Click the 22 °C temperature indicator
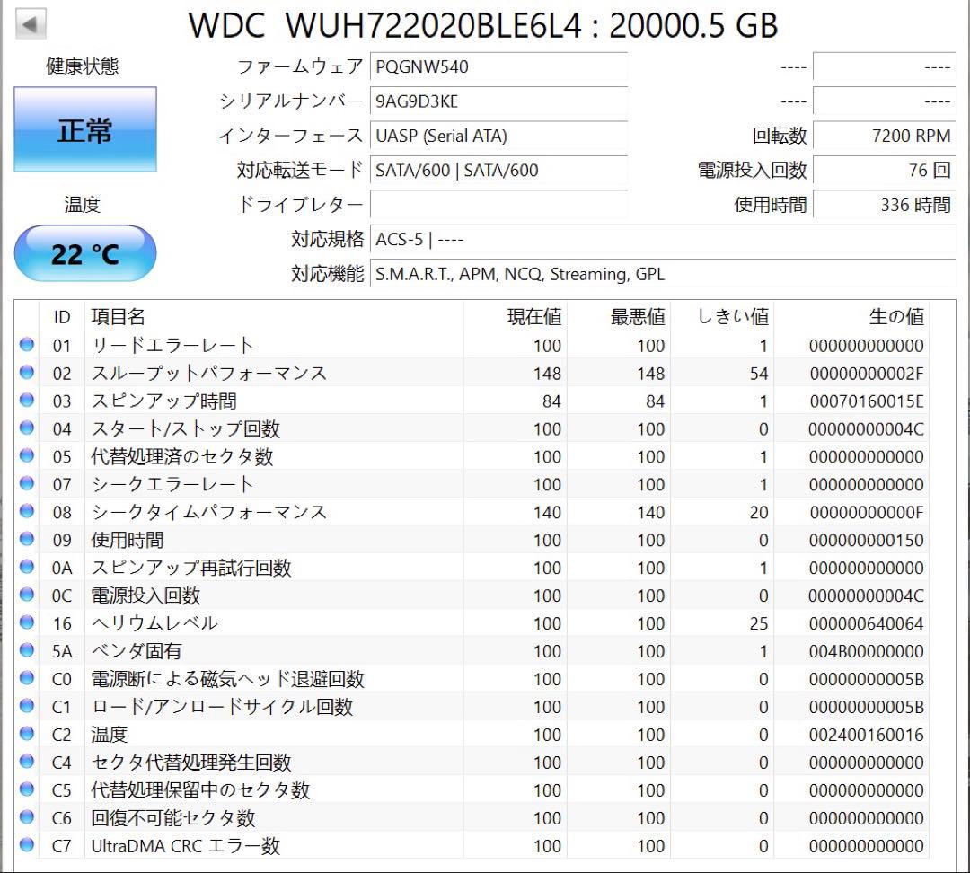 pos(84,253)
